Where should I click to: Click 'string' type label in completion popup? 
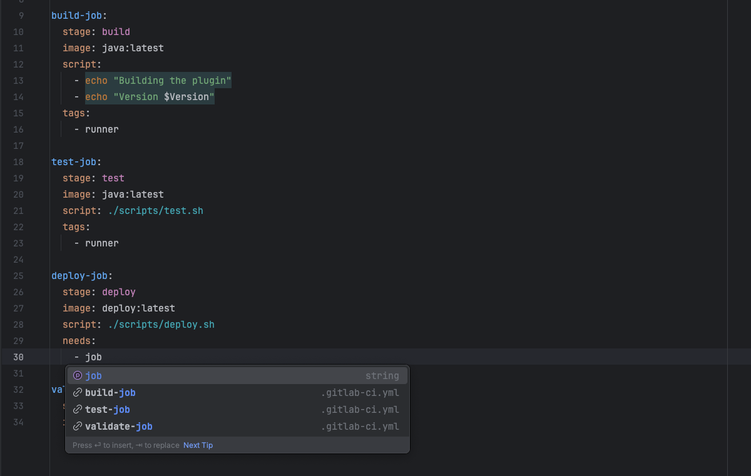tap(382, 376)
